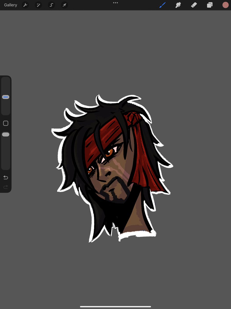The image size is (231, 309).
Task: Open the Actions wrench menu
Action: 25,5
